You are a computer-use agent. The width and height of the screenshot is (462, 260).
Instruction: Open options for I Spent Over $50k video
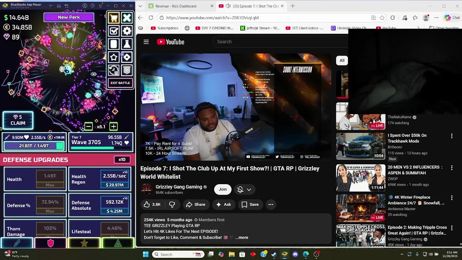click(x=452, y=136)
